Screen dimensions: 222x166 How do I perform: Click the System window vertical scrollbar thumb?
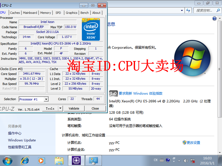220,69
